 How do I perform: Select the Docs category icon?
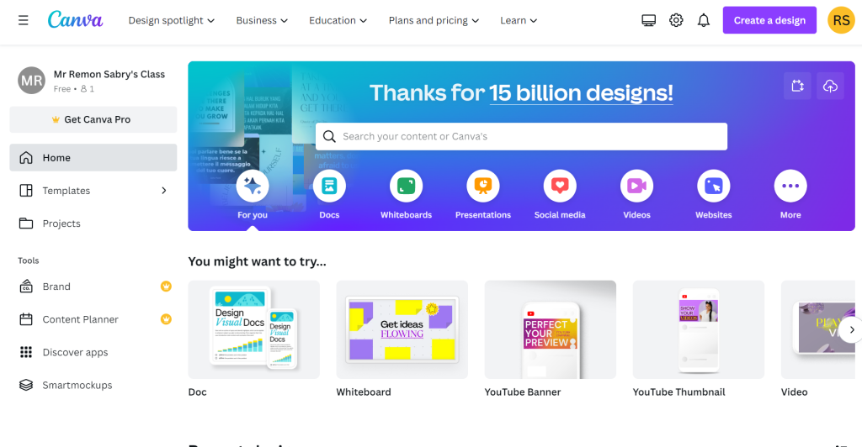point(329,186)
